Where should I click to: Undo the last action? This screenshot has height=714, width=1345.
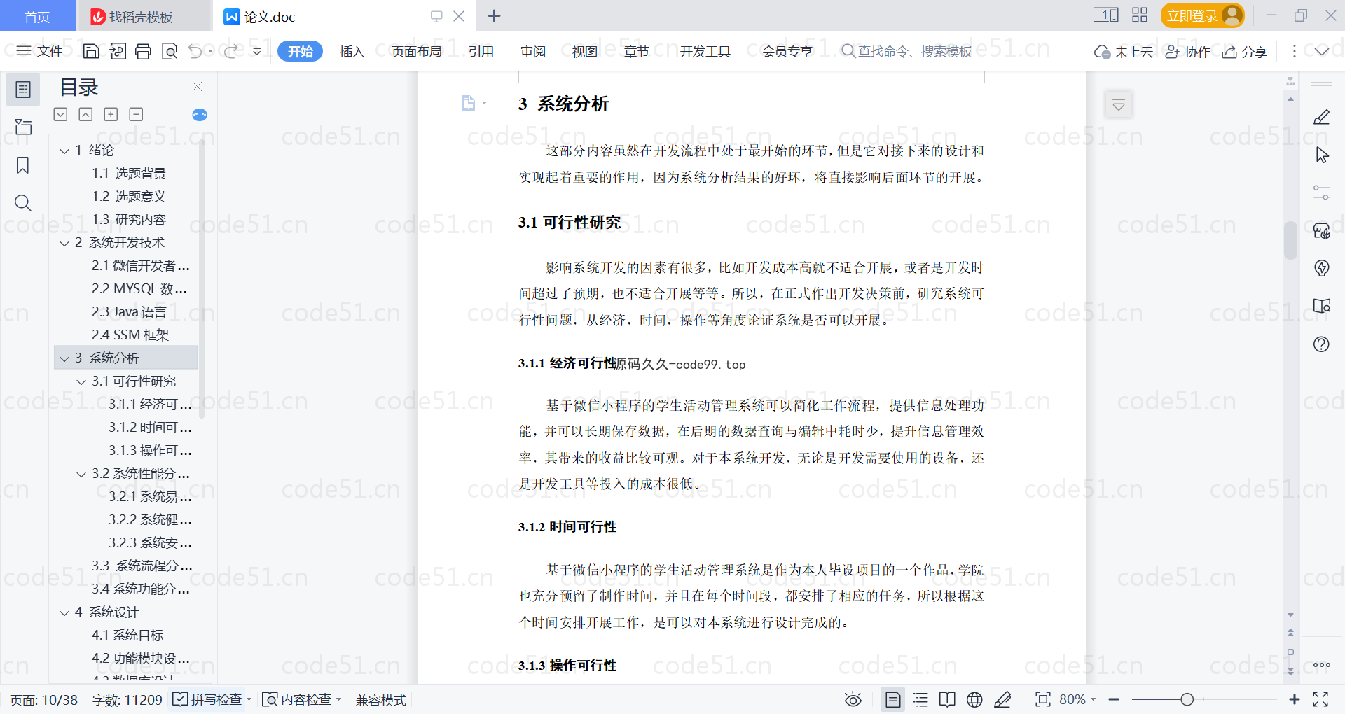click(195, 51)
